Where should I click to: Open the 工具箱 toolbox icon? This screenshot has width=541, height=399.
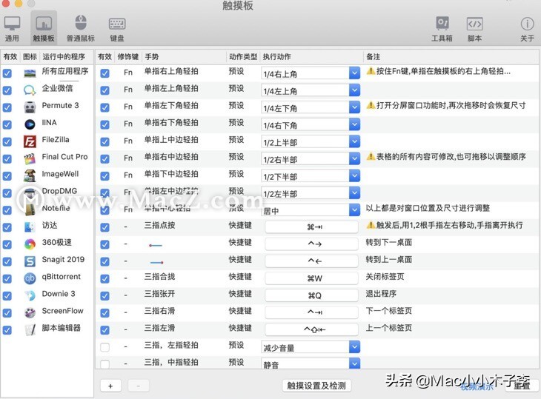coord(442,28)
